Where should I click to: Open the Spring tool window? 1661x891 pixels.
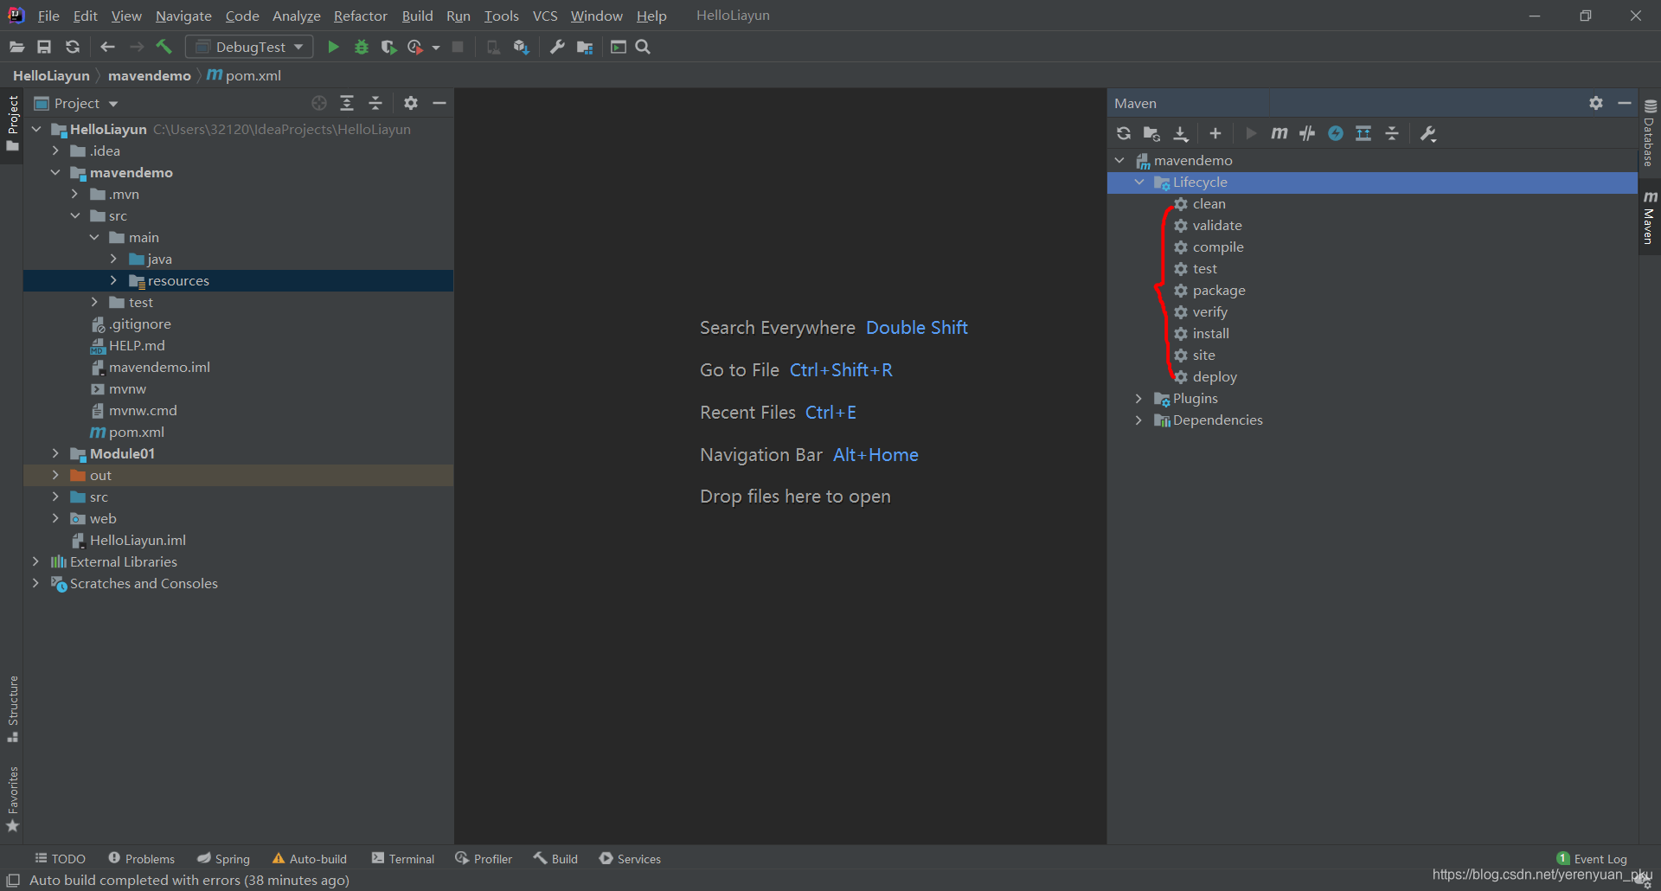click(x=223, y=858)
